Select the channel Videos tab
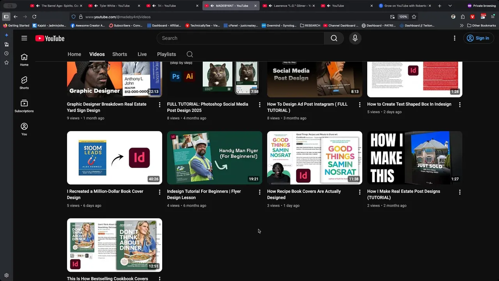This screenshot has height=281, width=499. coord(97,54)
